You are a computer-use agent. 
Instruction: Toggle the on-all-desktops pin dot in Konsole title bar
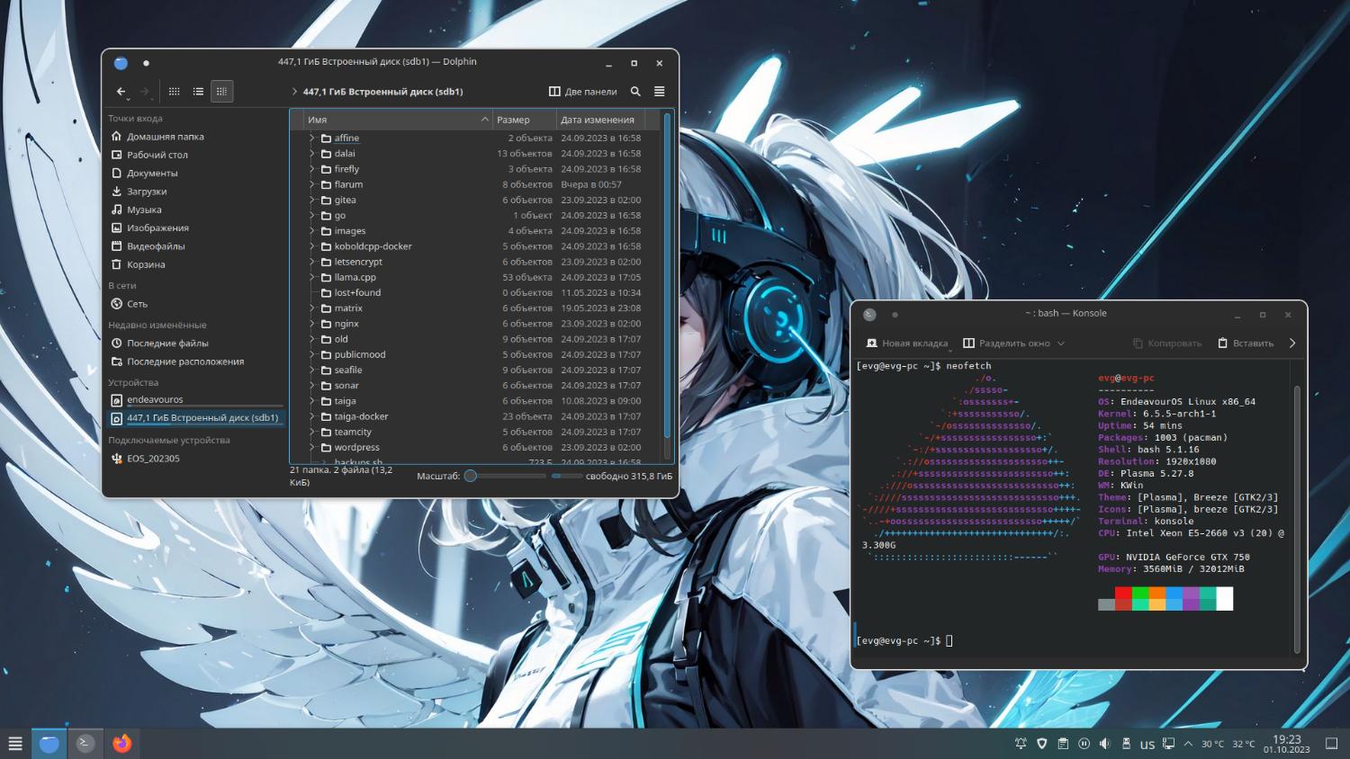click(895, 315)
